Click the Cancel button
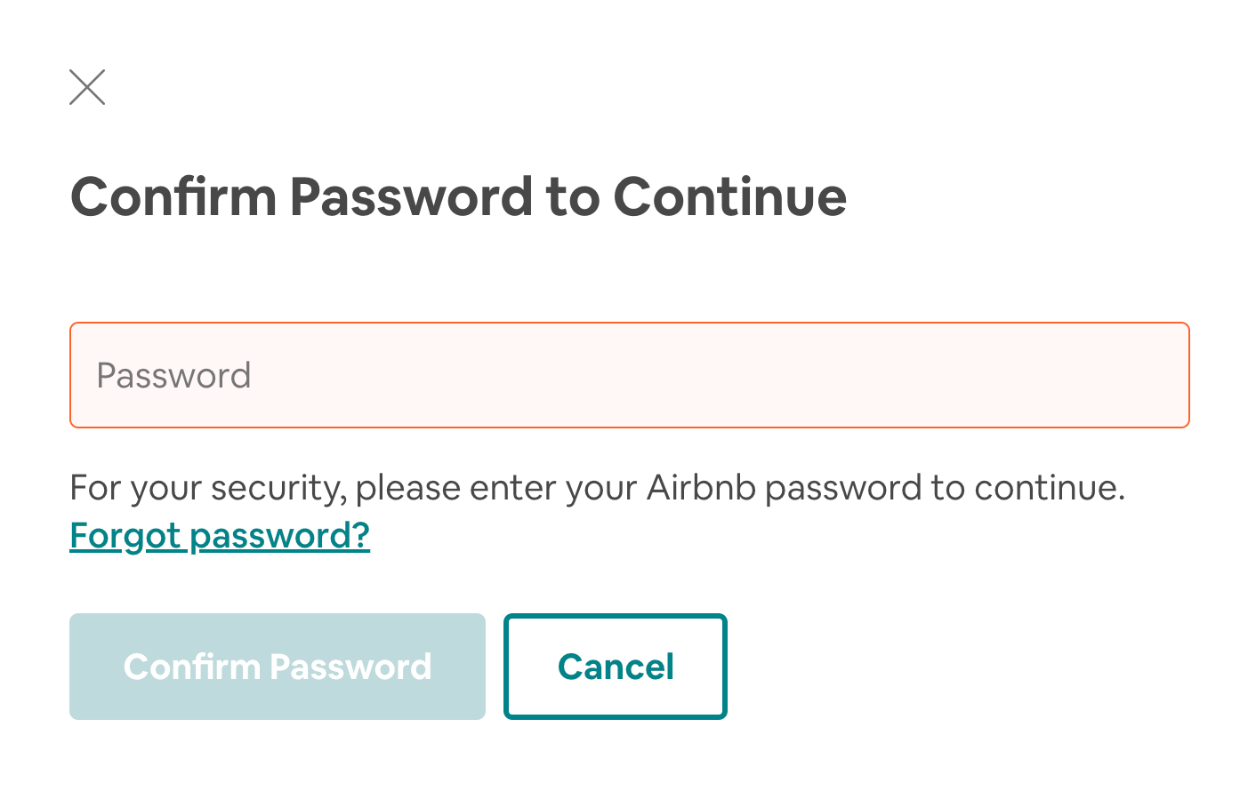This screenshot has height=807, width=1256. (x=616, y=667)
